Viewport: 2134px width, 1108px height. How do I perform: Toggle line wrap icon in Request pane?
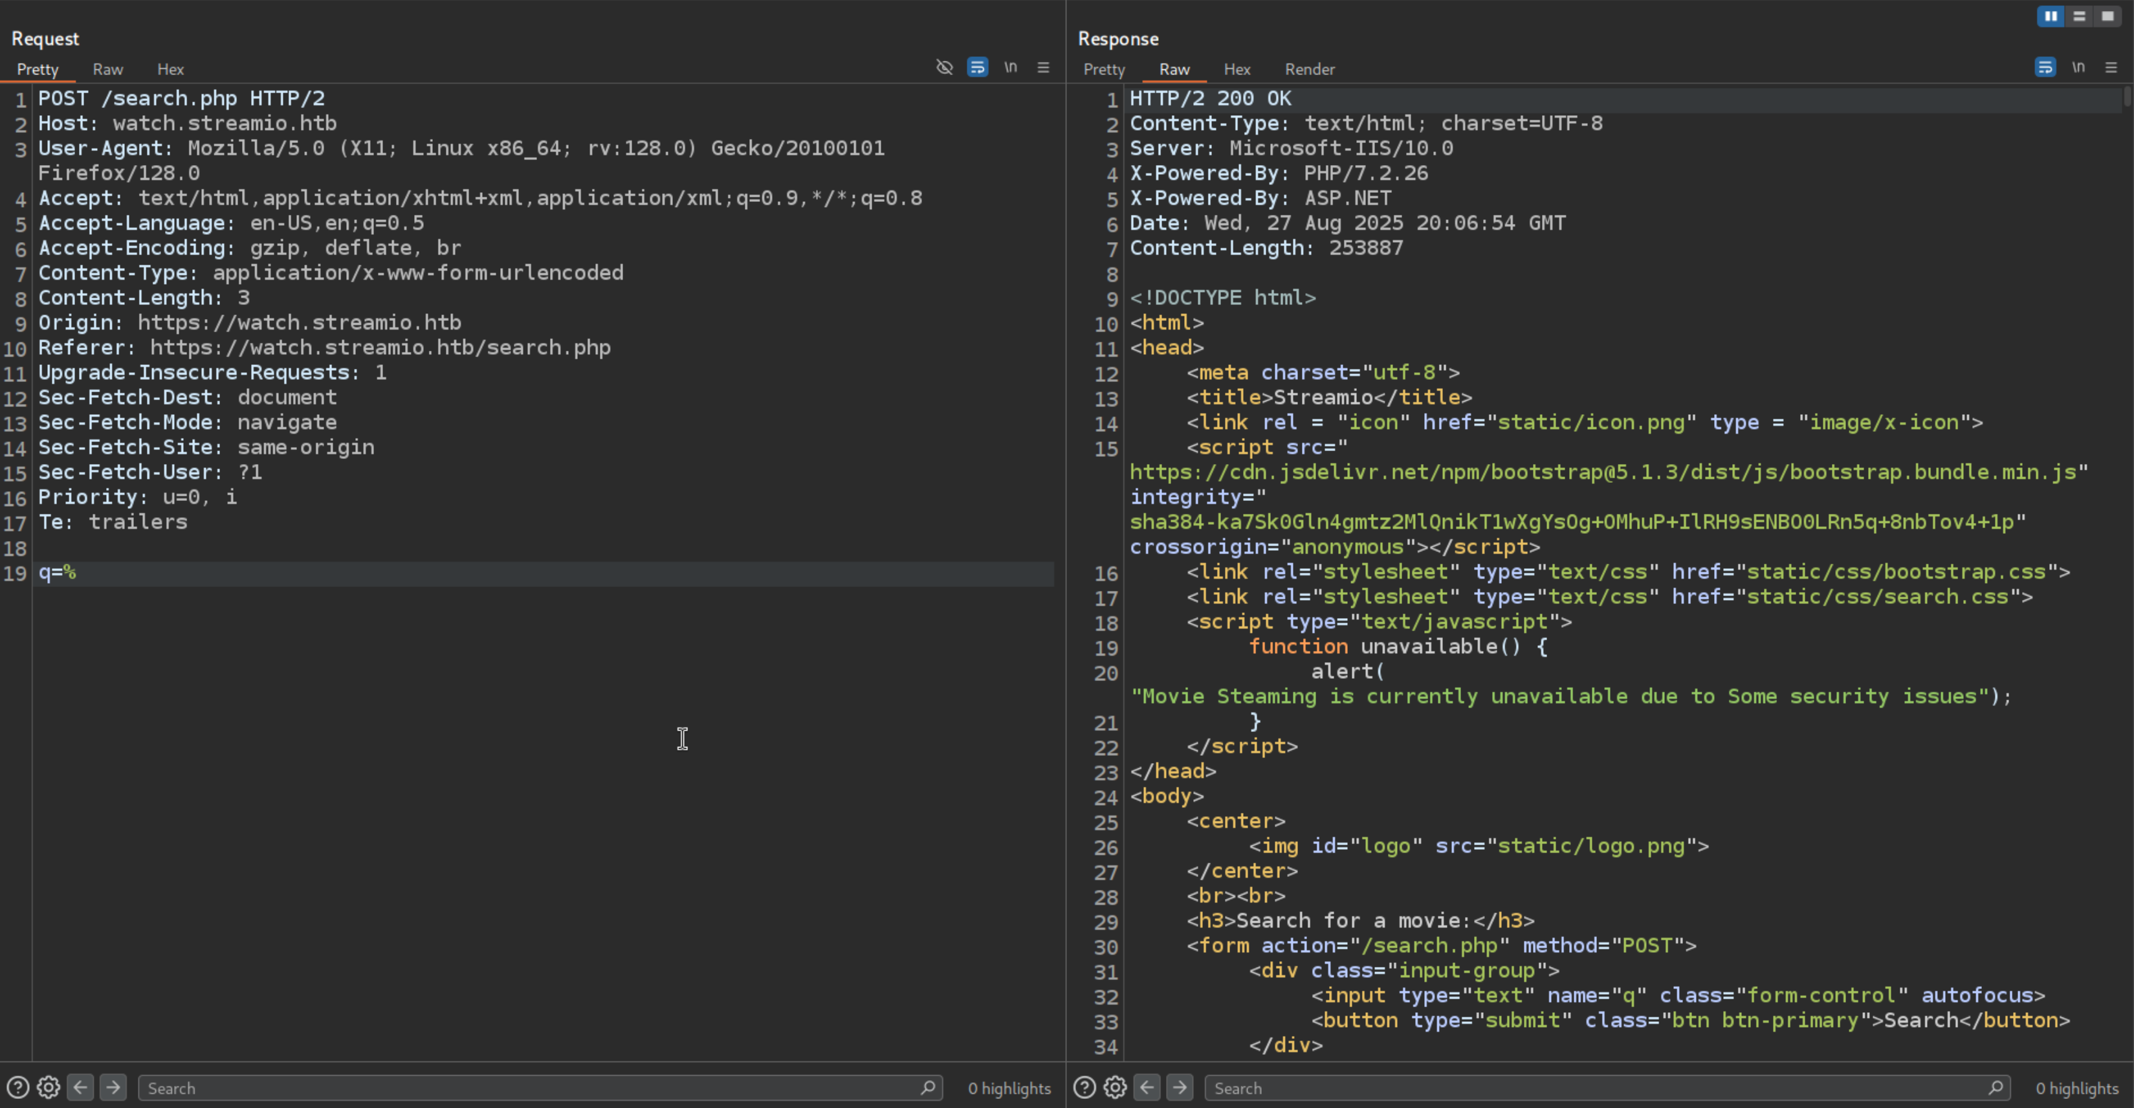(x=978, y=67)
